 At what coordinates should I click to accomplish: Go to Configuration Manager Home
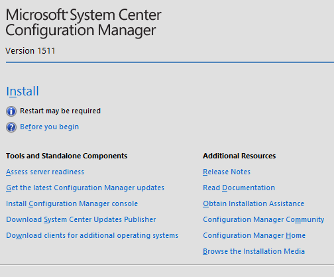coord(254,235)
